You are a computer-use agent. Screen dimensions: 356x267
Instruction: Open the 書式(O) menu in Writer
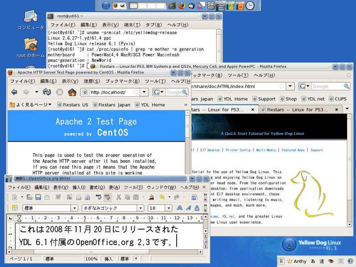click(x=97, y=187)
